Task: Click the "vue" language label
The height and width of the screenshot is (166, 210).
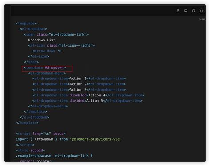Action: pos(202,19)
